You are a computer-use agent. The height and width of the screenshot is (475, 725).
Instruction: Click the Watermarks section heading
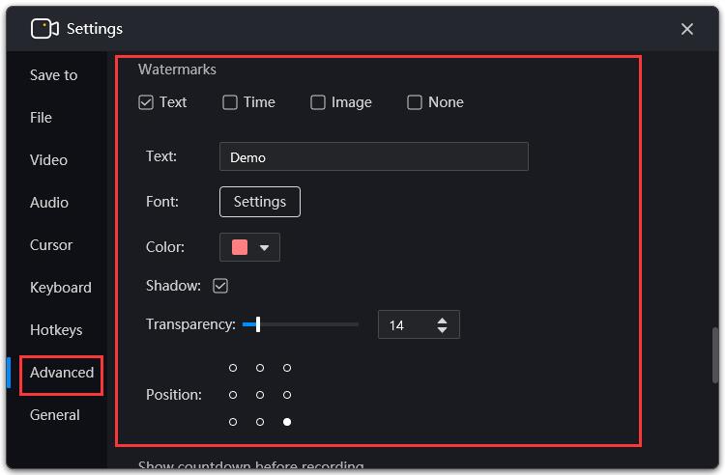coord(177,70)
